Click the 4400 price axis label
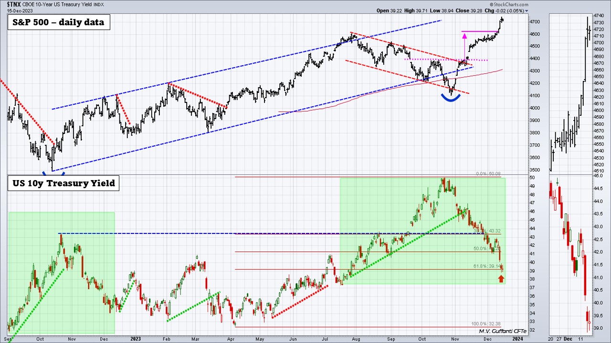 tap(534, 59)
